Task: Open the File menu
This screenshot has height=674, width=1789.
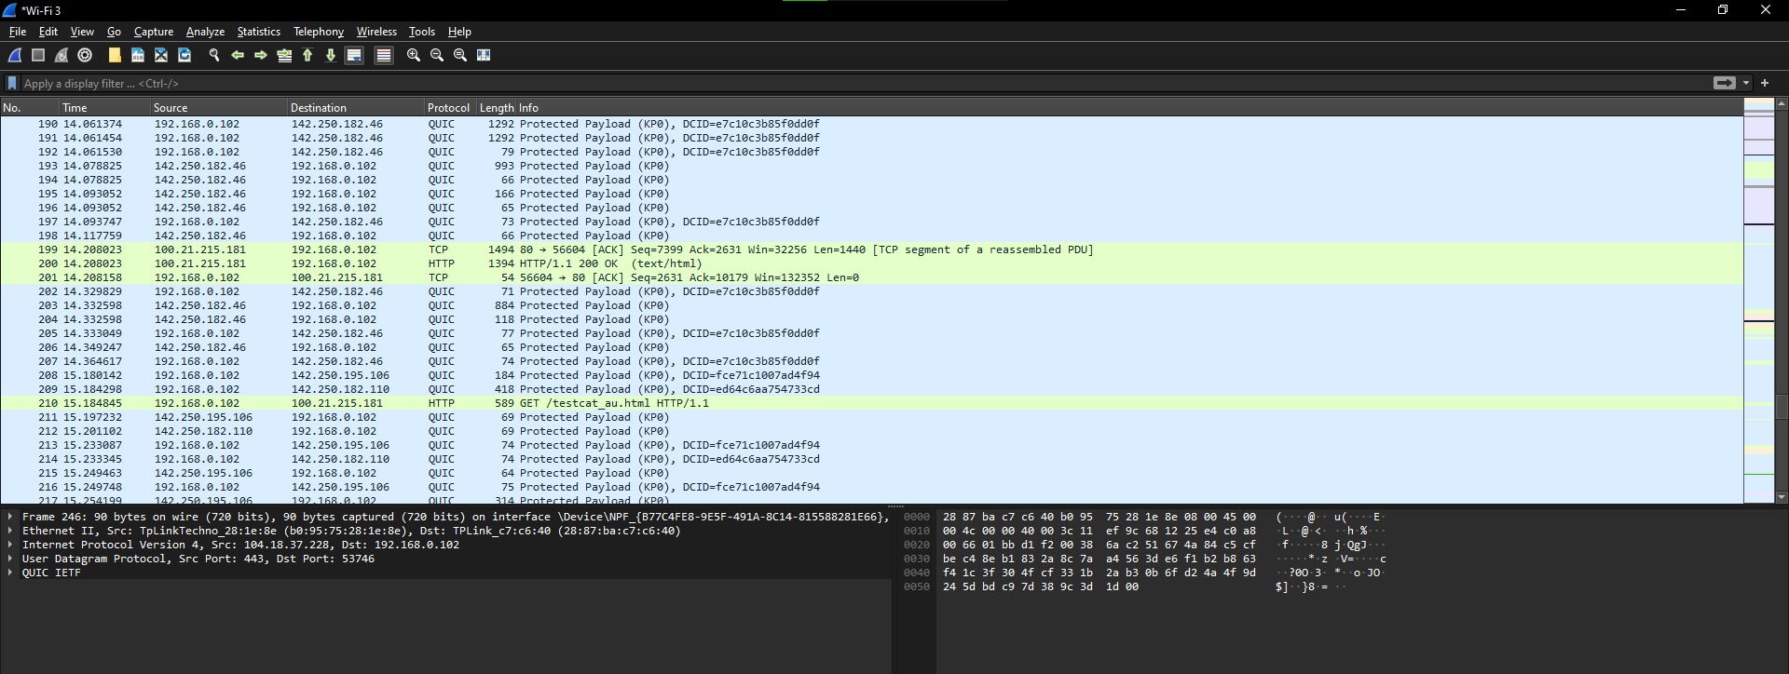Action: tap(18, 32)
